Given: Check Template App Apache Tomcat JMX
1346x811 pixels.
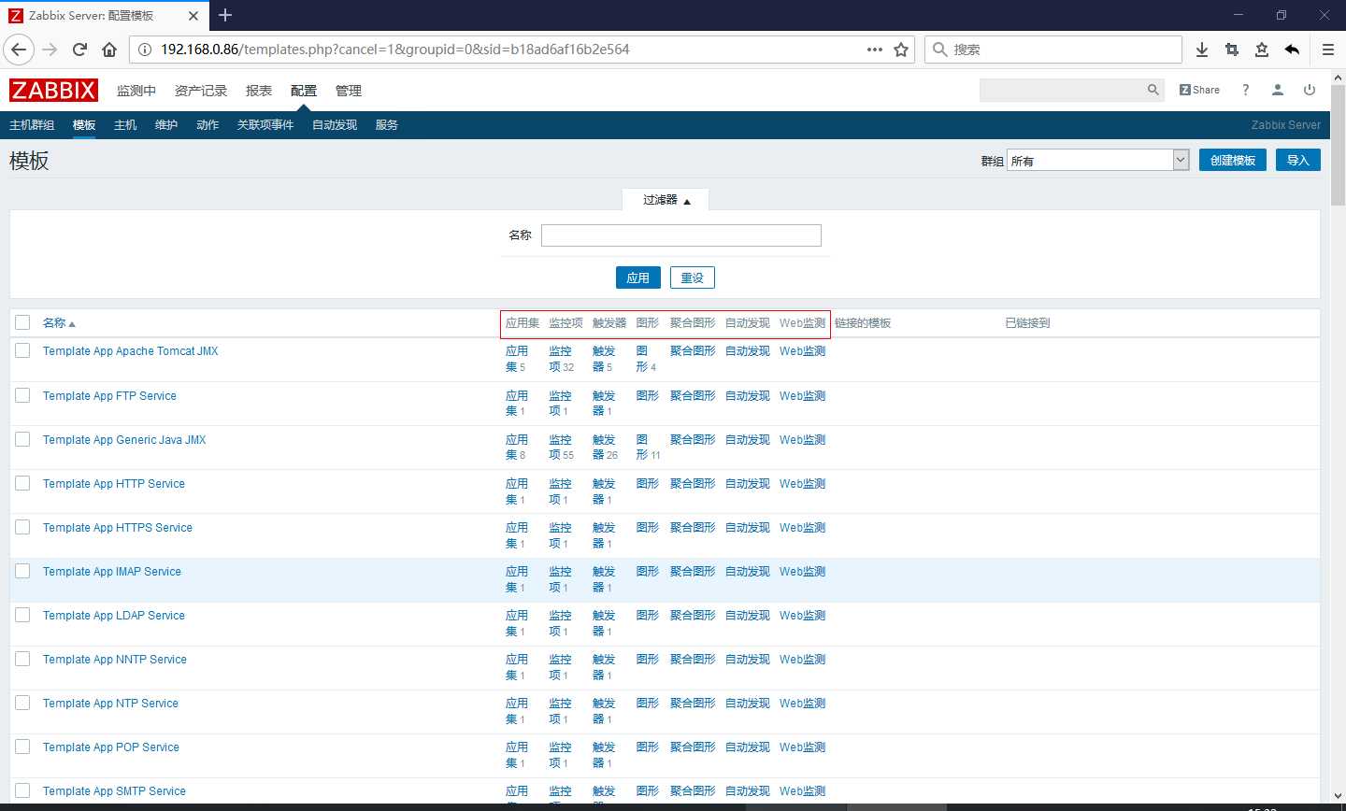Looking at the screenshot, I should [22, 350].
